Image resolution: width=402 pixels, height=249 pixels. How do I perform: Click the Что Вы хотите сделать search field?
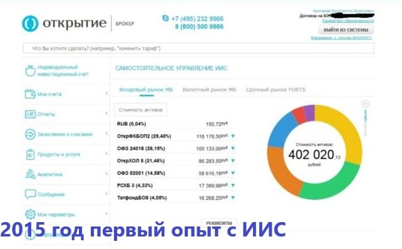click(x=198, y=48)
